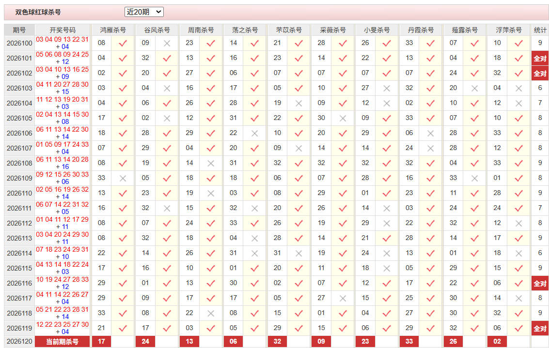Click the red 33 current 丹霞杀号 number
This screenshot has width=549, height=348.
point(409,342)
